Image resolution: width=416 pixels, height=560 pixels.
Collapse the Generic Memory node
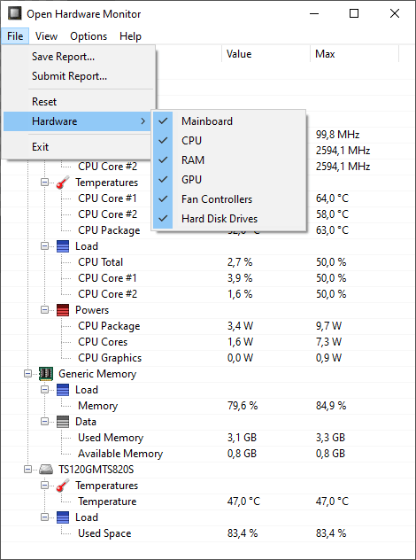pyautogui.click(x=27, y=374)
